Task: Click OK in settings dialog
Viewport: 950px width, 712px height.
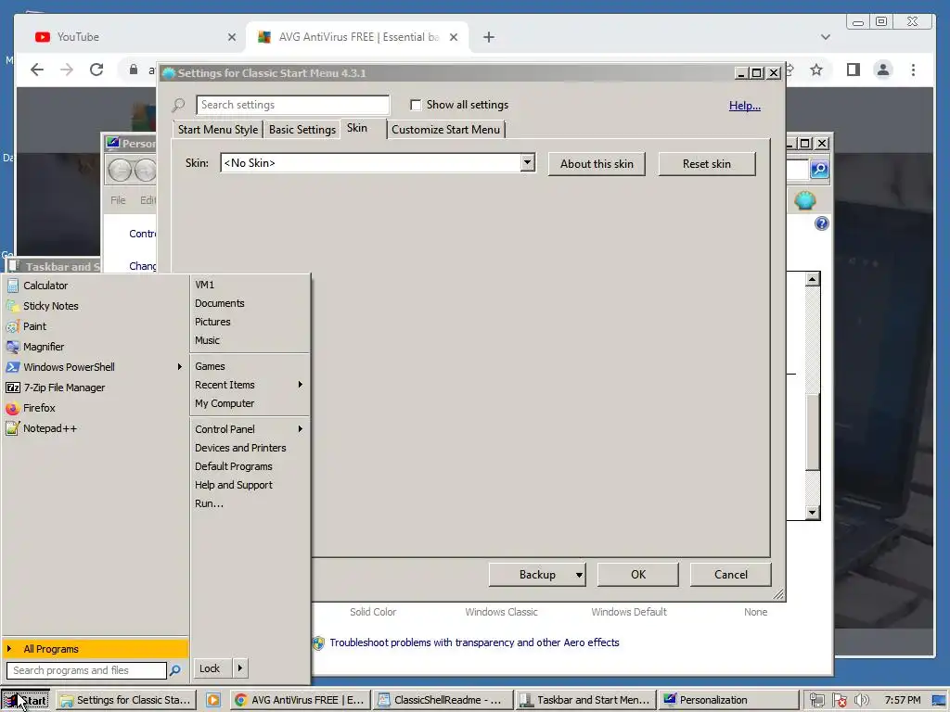Action: 638,575
